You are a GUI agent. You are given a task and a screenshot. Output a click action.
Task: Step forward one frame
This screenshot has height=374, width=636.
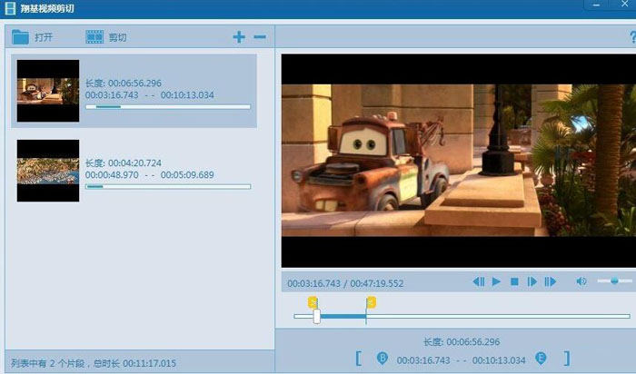coord(532,281)
